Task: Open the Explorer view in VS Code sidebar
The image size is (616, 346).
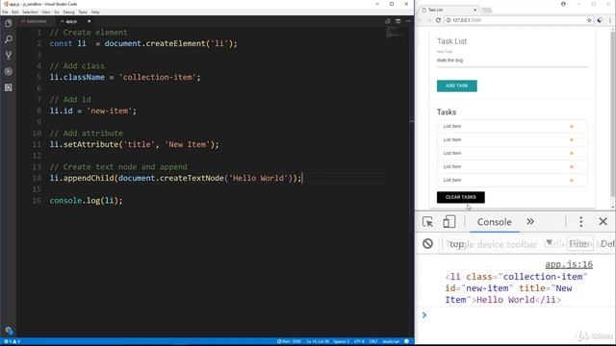Action: point(9,23)
